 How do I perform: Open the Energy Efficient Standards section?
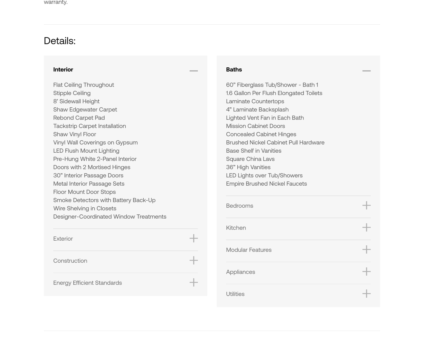click(x=87, y=283)
